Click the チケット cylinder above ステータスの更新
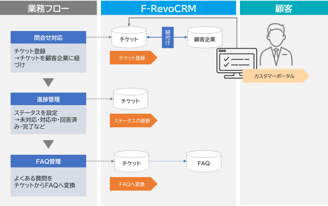The width and height of the screenshot is (328, 206). point(131,99)
